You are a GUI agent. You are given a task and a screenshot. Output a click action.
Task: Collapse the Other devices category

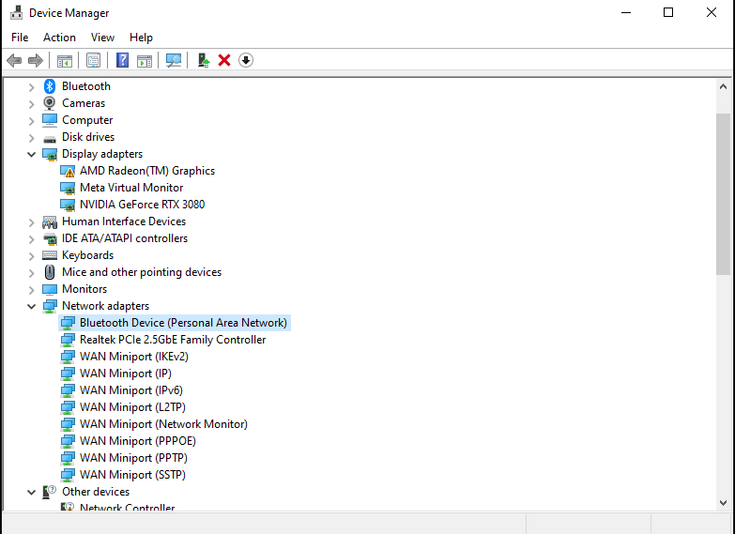[31, 493]
